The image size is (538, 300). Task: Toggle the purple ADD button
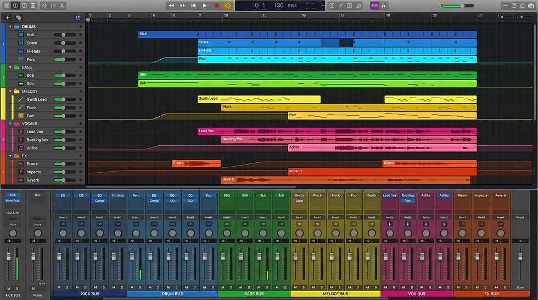pos(374,5)
